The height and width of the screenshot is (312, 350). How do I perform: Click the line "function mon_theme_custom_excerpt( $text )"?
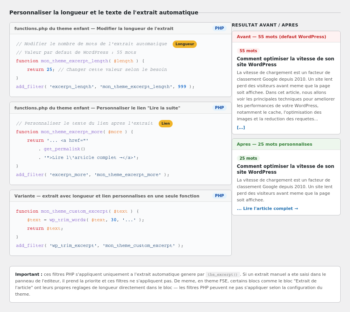click(x=77, y=211)
